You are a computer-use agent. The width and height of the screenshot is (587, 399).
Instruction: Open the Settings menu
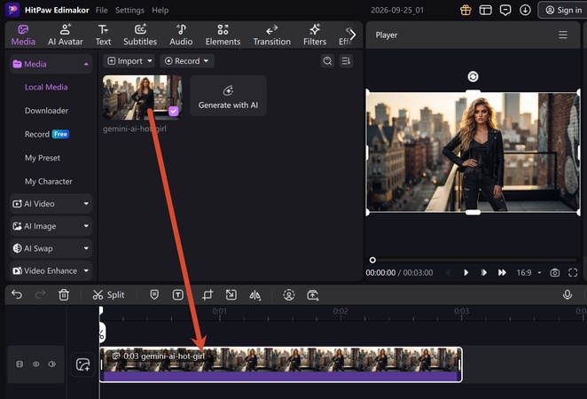[129, 10]
